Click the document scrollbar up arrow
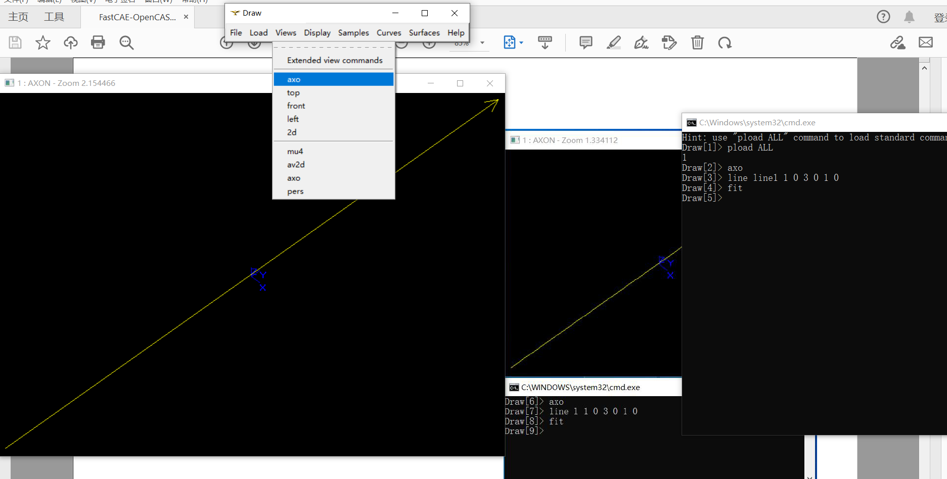 (924, 67)
